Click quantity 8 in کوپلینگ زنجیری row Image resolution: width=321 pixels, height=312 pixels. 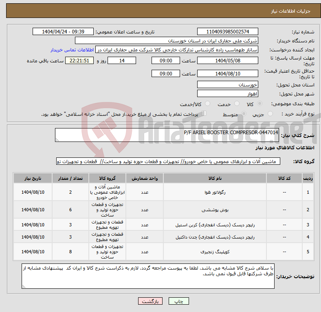[70, 252]
